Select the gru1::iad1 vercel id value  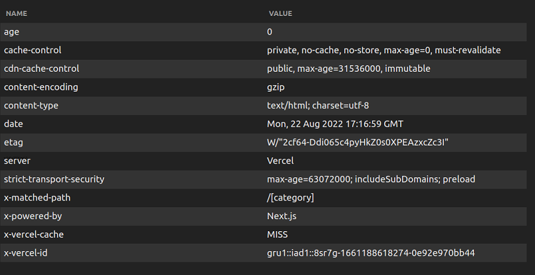tap(371, 253)
